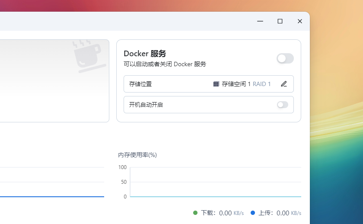Click the 上传 speed value 0.00 KB/s
This screenshot has width=363, height=224.
(x=289, y=213)
